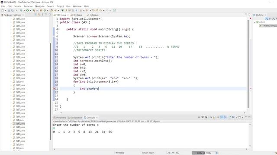Open the External Tools dropdown arrow
Viewport: 277px width, 155px height.
pyautogui.click(x=37, y=10)
